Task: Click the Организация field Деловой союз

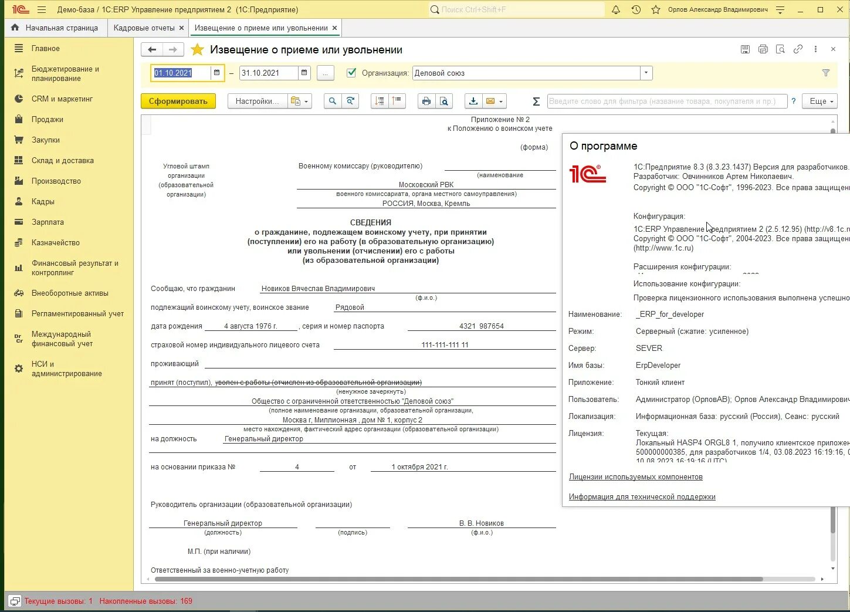Action: click(x=526, y=73)
